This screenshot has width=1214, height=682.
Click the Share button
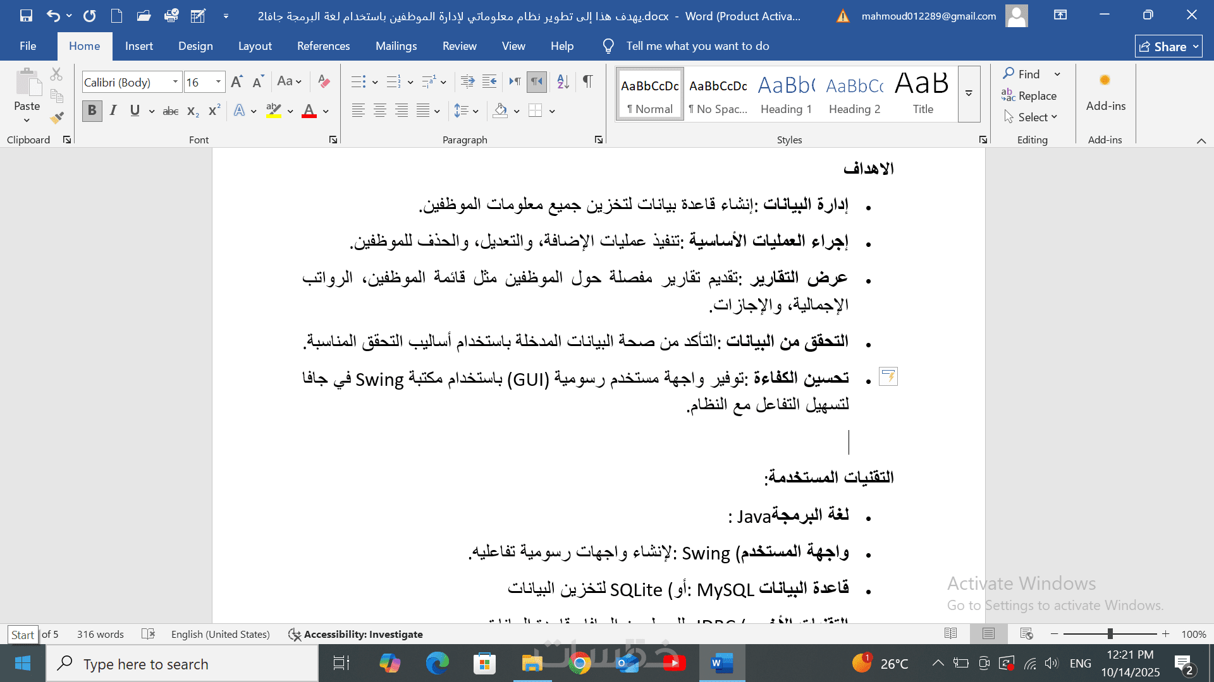(1163, 47)
